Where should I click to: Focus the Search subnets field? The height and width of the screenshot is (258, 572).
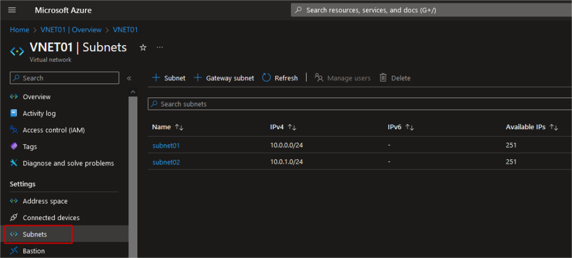click(x=359, y=104)
